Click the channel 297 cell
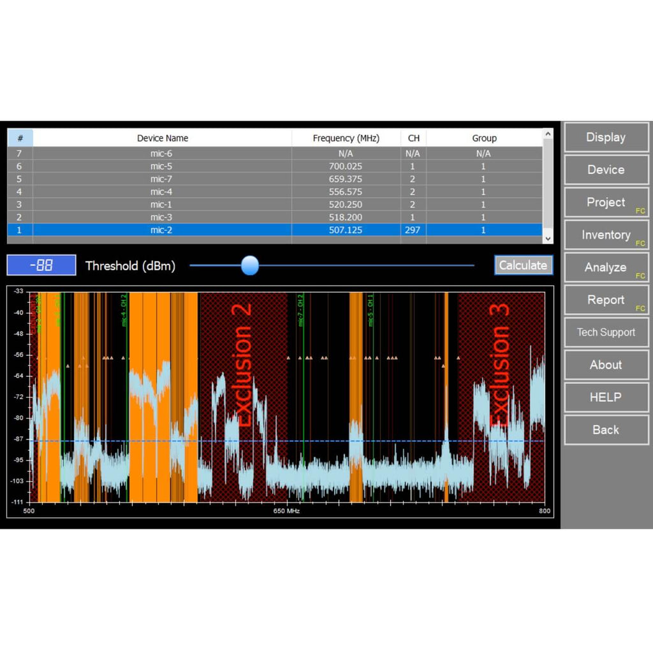 tap(413, 230)
